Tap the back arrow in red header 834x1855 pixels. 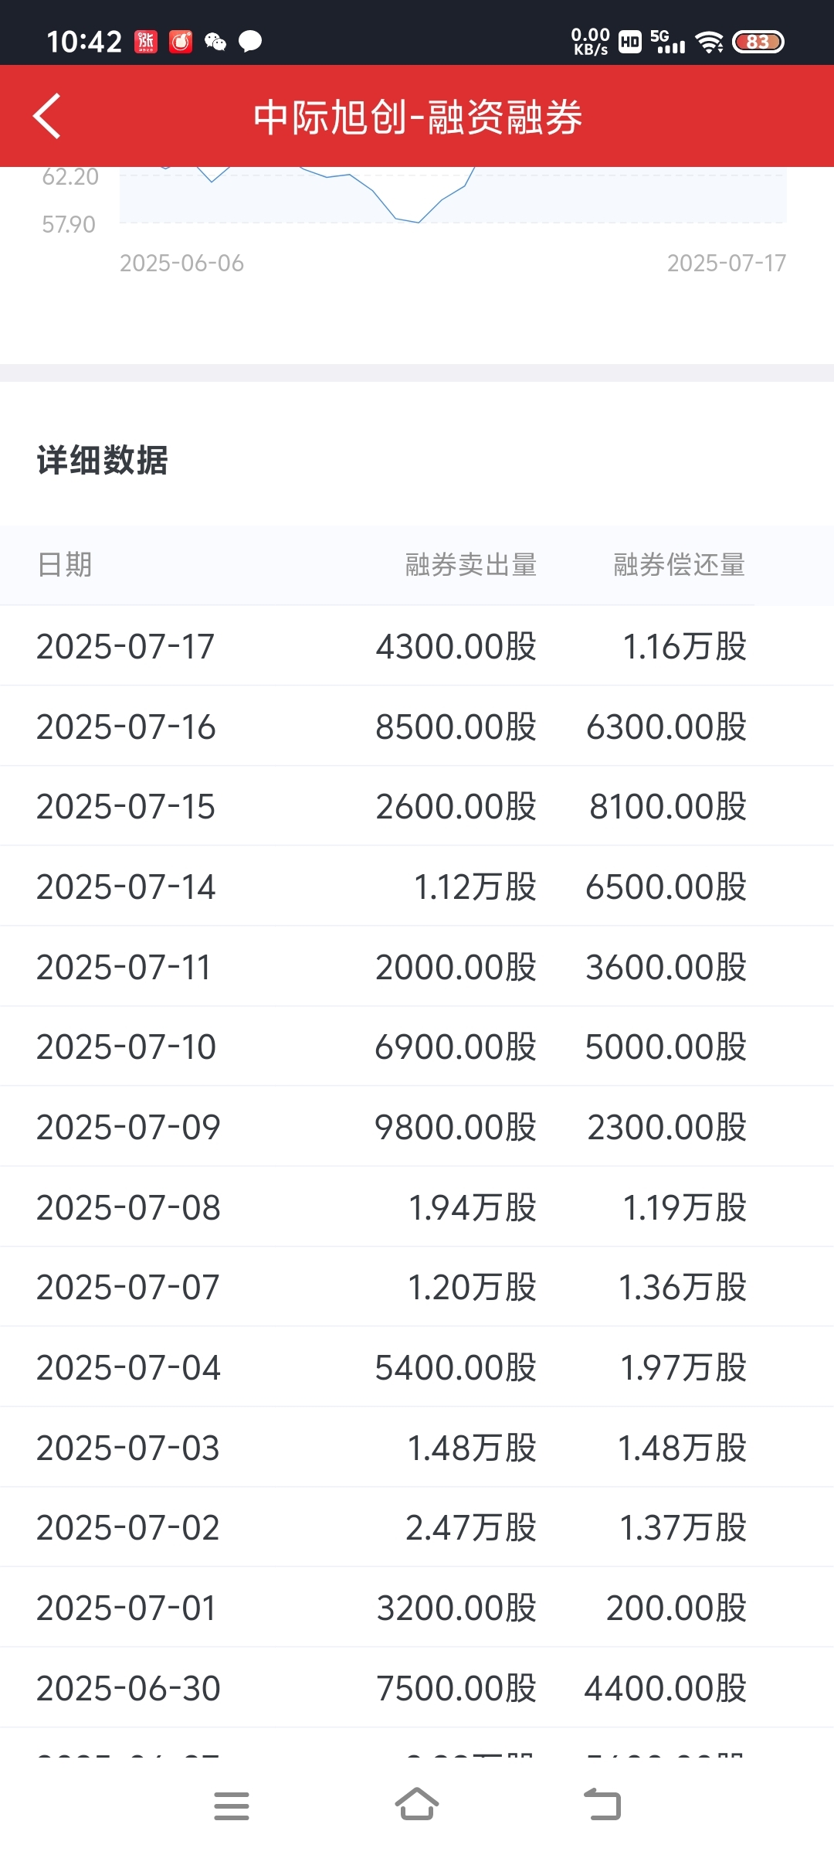click(47, 117)
